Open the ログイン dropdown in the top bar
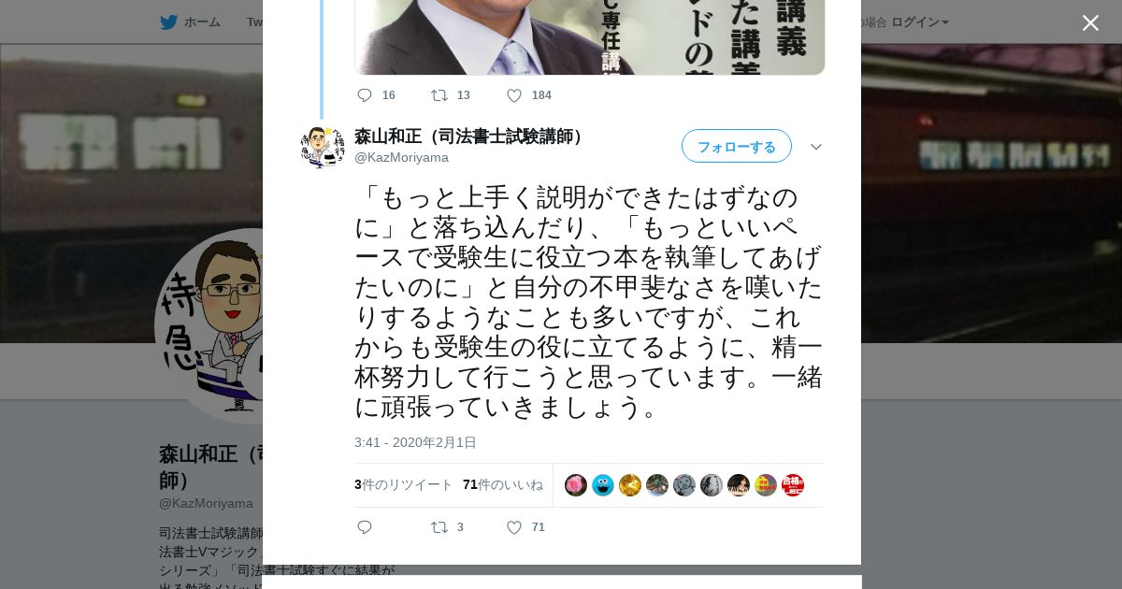Viewport: 1122px width, 589px height. click(x=920, y=22)
